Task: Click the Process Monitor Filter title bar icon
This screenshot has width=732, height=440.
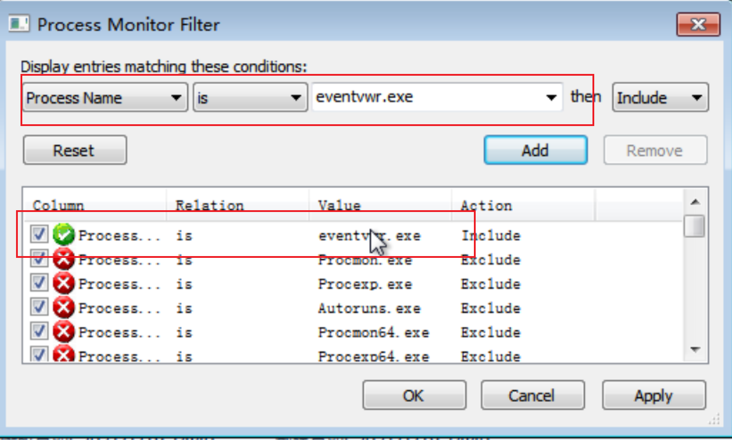Action: 19,24
